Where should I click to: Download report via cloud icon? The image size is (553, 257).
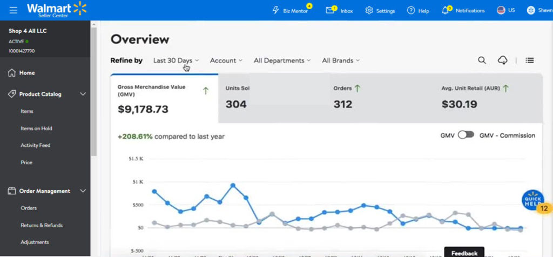pyautogui.click(x=502, y=60)
